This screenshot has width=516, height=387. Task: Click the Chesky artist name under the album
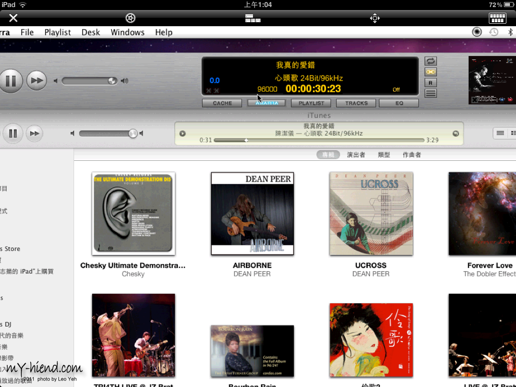point(133,274)
